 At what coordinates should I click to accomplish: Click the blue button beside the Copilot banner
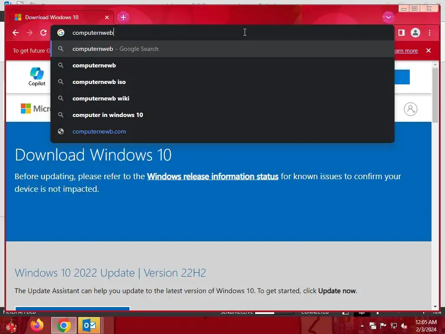pos(402,77)
